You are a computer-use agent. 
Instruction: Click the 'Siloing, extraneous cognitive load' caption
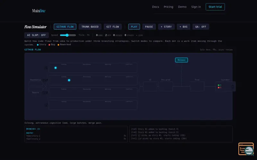click(63, 123)
